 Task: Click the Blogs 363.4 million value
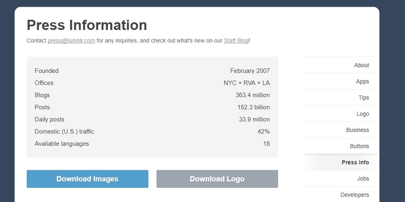tap(253, 95)
